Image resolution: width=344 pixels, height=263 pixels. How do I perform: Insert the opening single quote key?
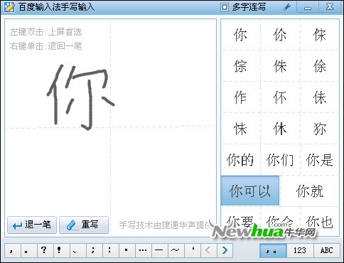193,250
